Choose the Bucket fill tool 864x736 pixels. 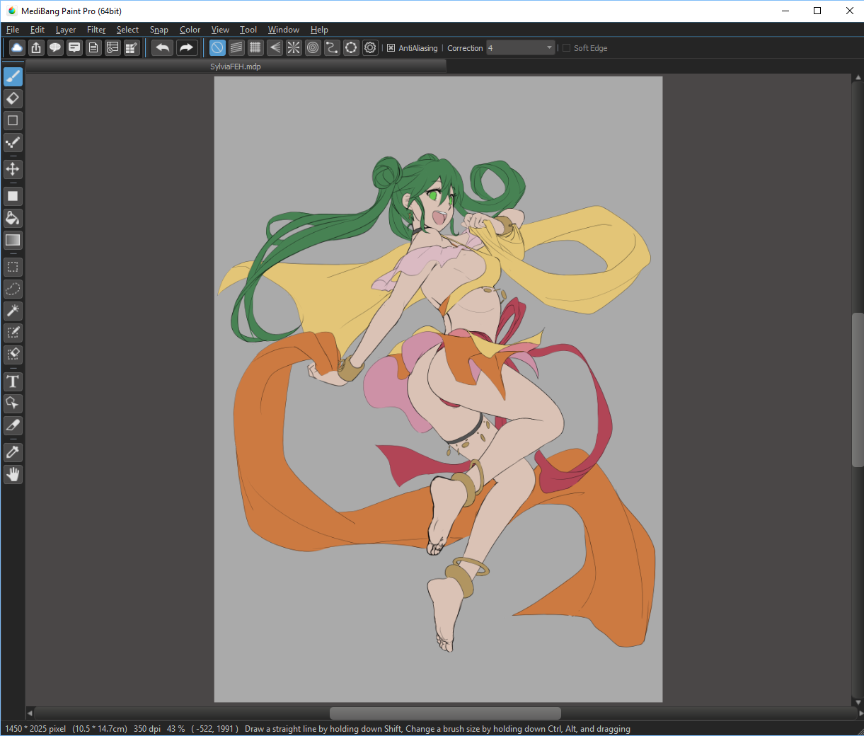click(x=13, y=218)
